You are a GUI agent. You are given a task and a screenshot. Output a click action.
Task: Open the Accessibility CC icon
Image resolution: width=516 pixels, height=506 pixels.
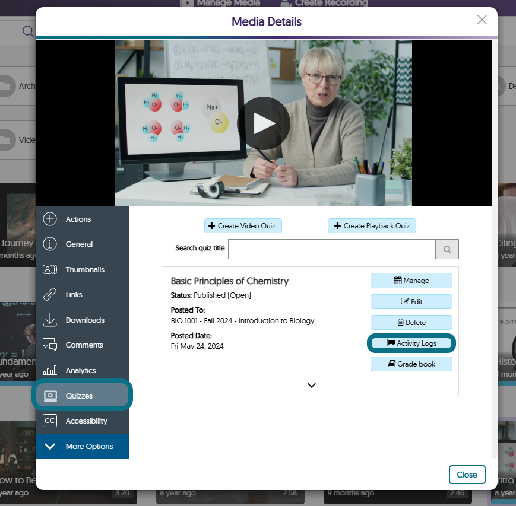coord(50,421)
